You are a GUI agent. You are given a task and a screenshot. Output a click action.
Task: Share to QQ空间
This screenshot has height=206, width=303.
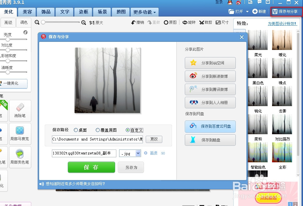[x=210, y=63]
